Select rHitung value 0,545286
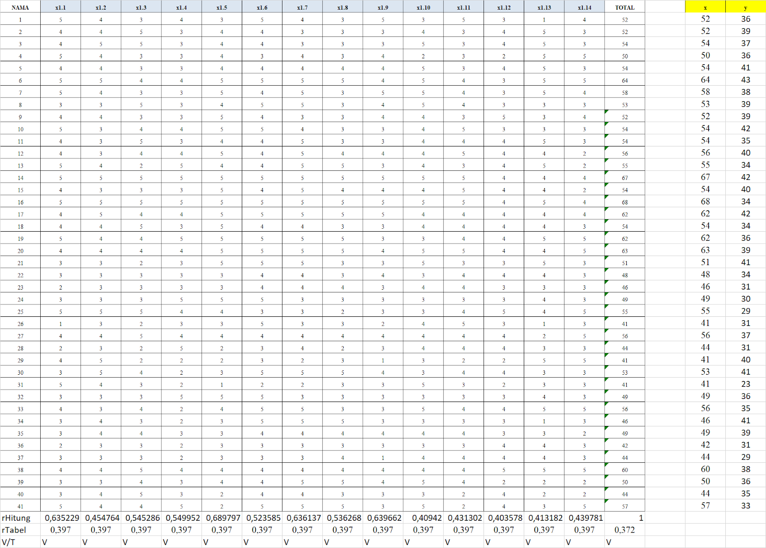The width and height of the screenshot is (766, 548). pyautogui.click(x=142, y=518)
